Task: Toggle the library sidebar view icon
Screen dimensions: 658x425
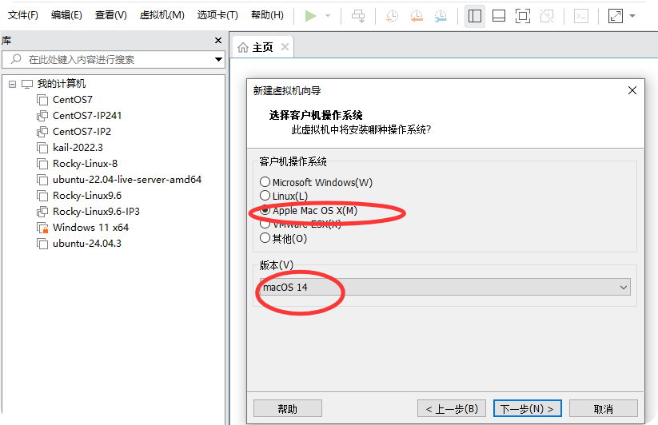Action: coord(475,16)
